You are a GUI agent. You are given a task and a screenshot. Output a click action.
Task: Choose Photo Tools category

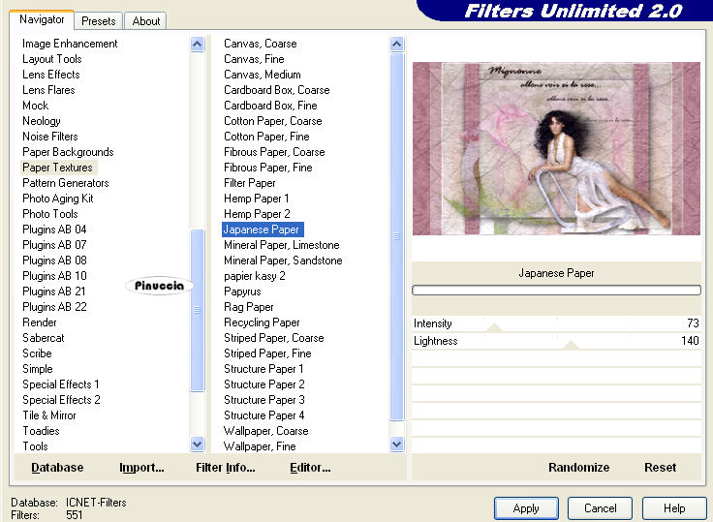(x=50, y=214)
